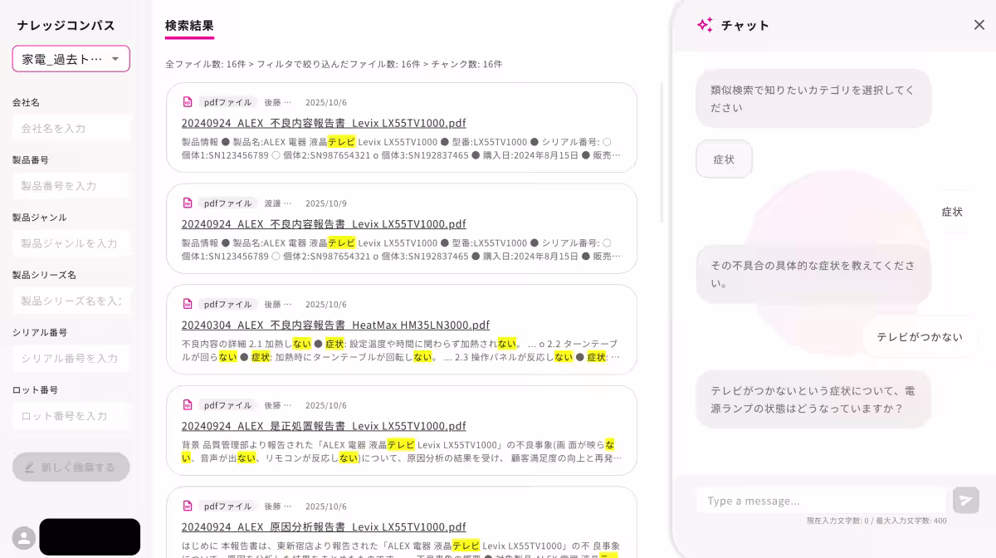Click the 会社名 input field
Image resolution: width=996 pixels, height=558 pixels.
[x=71, y=129]
